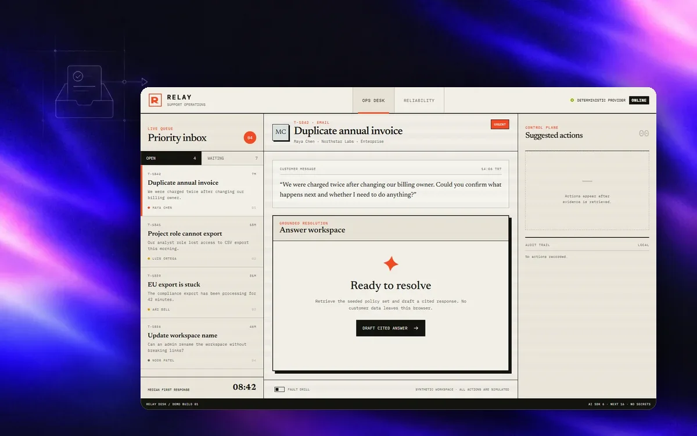Toggle the Fault Drill switch
The width and height of the screenshot is (697, 436).
tap(279, 389)
